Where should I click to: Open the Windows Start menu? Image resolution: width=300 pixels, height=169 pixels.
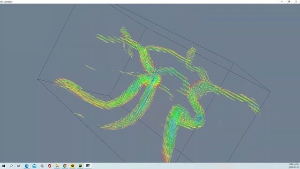[x=4, y=166]
